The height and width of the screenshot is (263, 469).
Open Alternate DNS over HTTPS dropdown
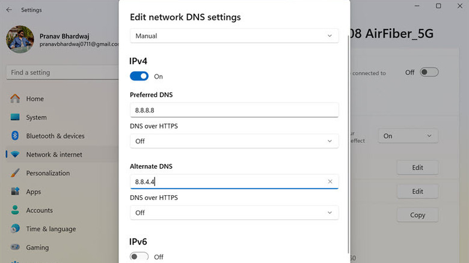[234, 213]
